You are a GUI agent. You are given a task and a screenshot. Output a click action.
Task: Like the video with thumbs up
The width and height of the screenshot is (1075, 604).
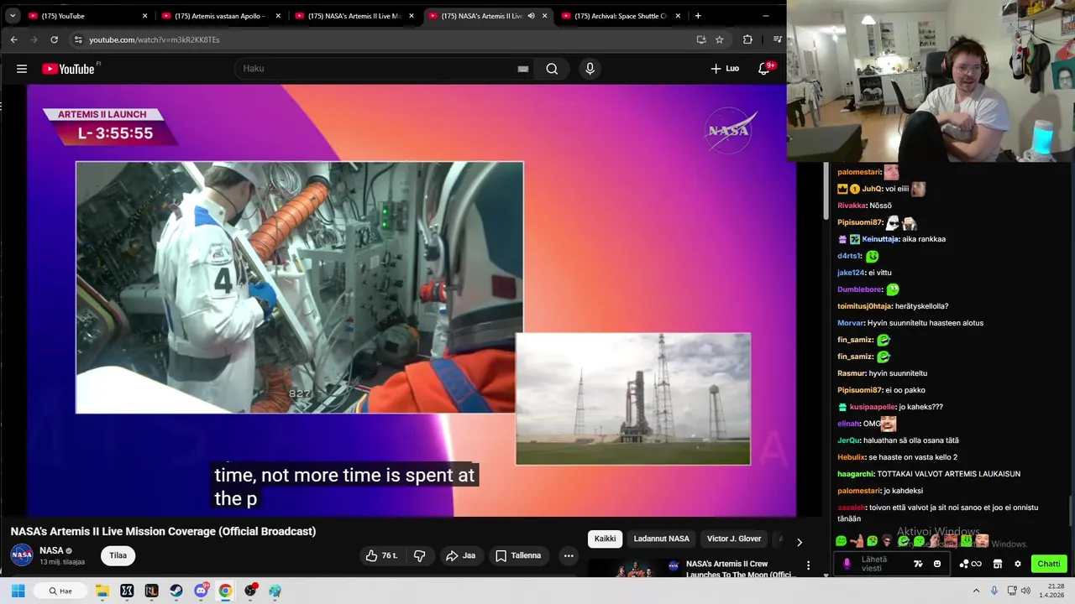click(381, 555)
